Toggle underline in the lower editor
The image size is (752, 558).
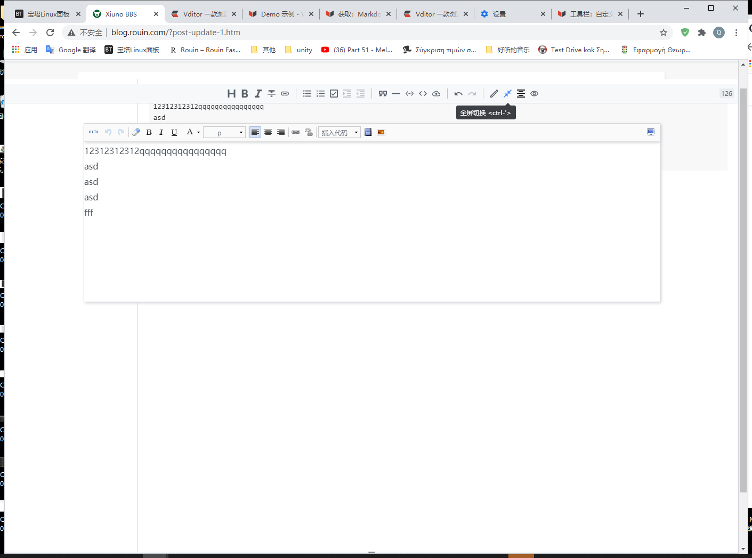[174, 132]
